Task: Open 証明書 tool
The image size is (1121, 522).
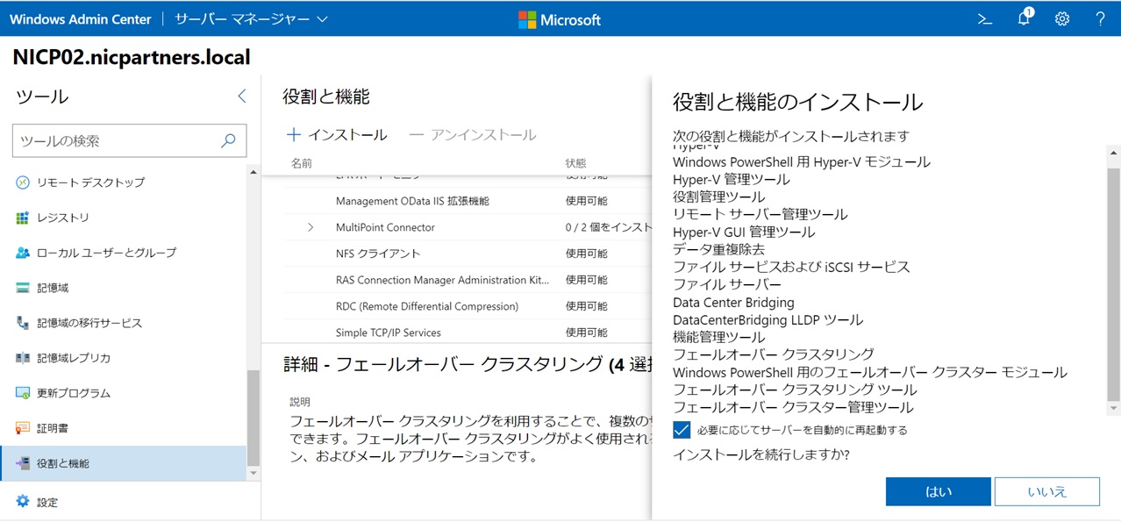Action: point(52,428)
